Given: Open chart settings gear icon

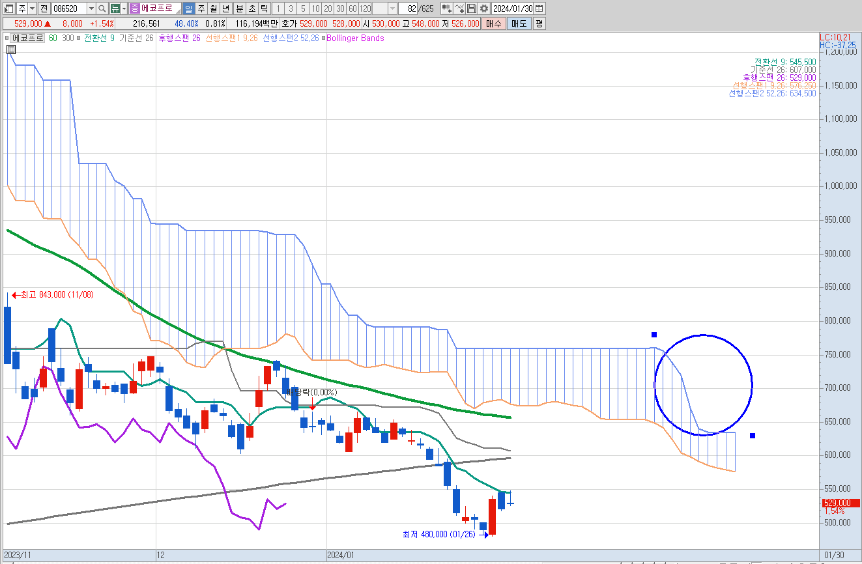Looking at the screenshot, I should 484,8.
